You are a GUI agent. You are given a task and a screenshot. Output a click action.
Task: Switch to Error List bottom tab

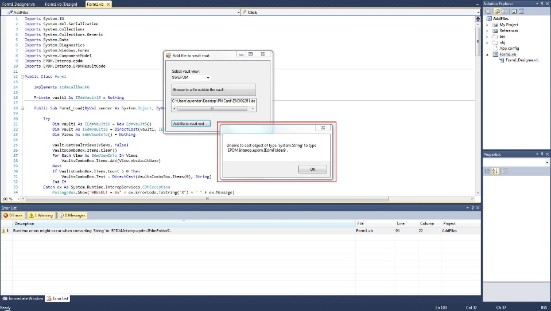[x=57, y=298]
